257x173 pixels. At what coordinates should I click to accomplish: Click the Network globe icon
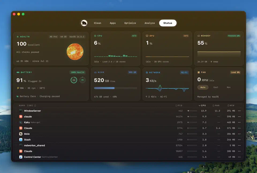pos(147,72)
